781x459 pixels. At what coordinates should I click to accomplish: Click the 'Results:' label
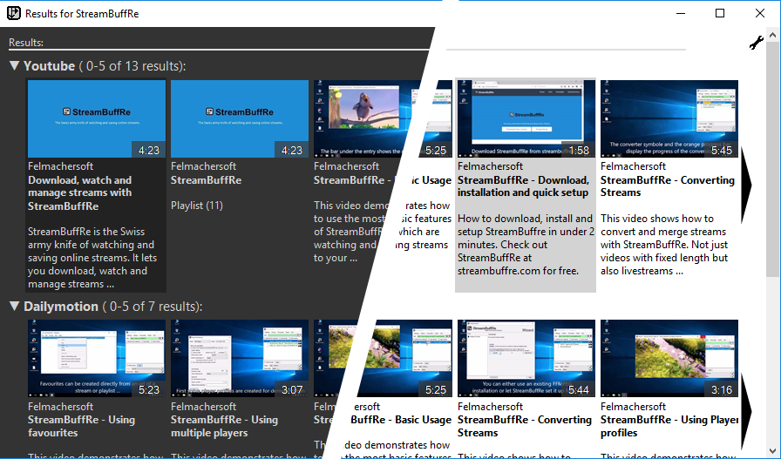26,43
